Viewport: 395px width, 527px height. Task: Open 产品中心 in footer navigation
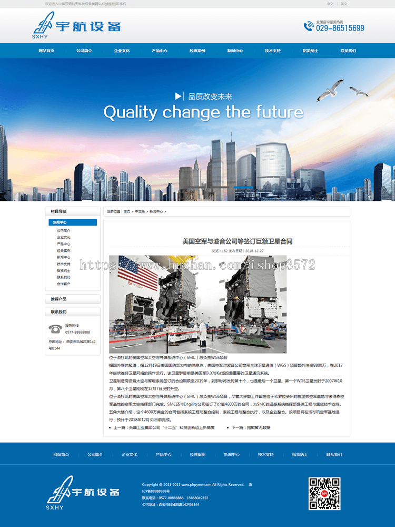[x=164, y=454]
